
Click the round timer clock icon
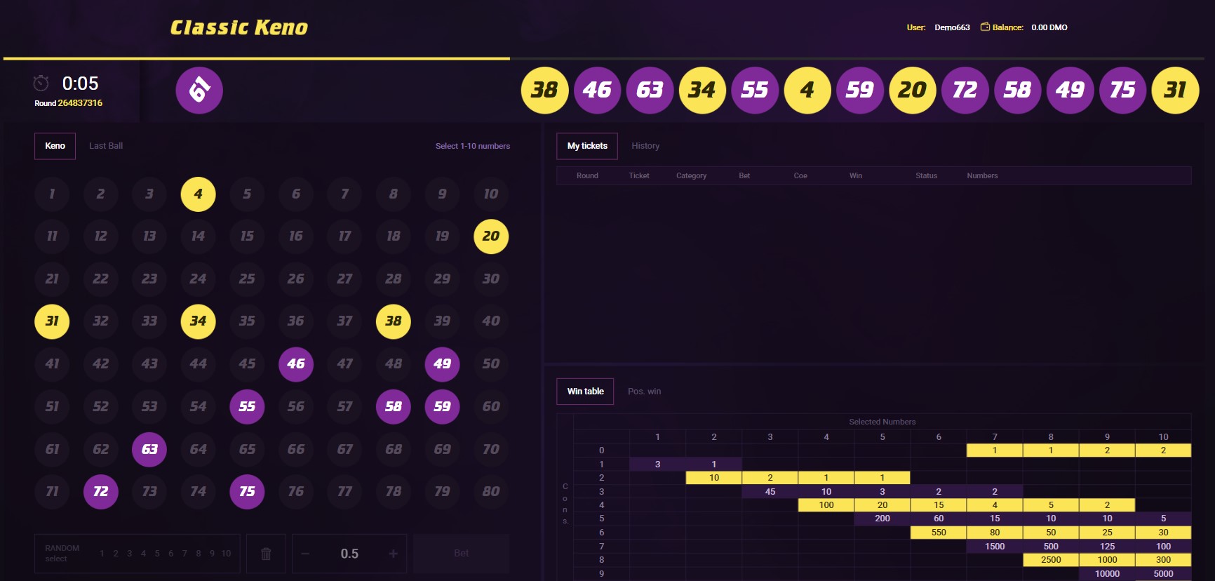pyautogui.click(x=41, y=84)
